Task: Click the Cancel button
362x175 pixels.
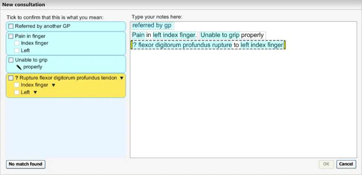Action: (346, 164)
